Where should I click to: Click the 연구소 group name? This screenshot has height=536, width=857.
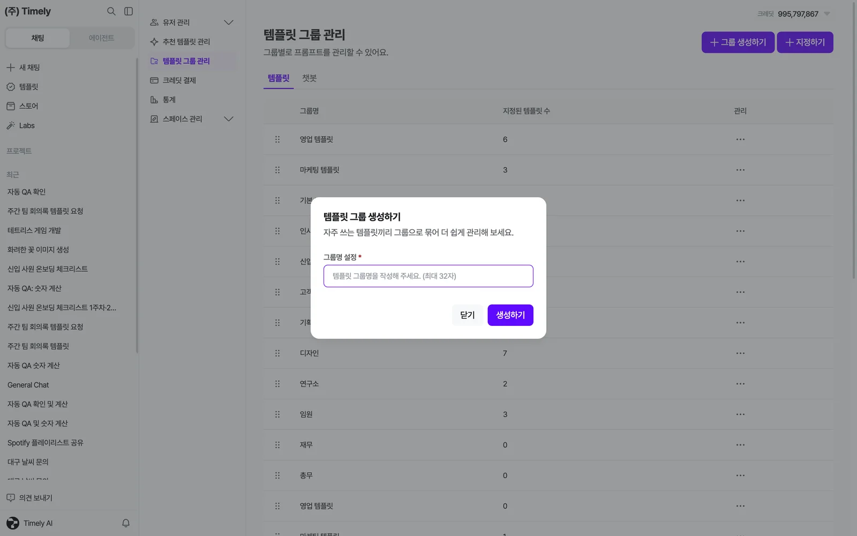(309, 384)
